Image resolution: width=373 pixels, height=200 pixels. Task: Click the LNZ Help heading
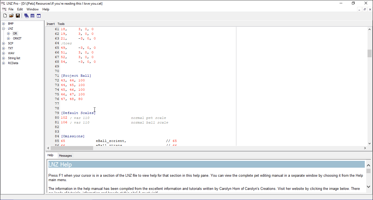(60, 164)
